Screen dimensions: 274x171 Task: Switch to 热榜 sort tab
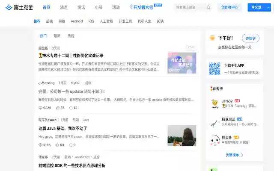(71, 36)
